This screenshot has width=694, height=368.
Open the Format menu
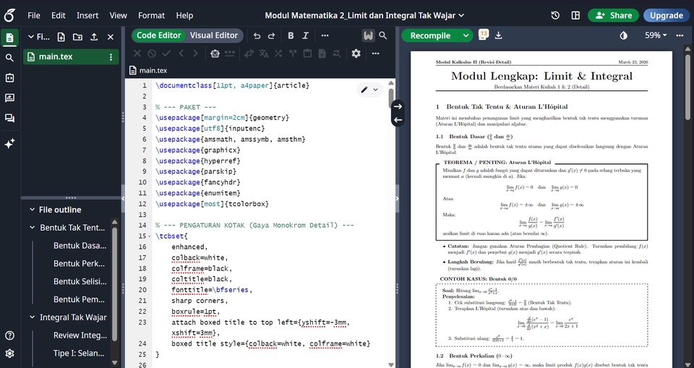[151, 15]
